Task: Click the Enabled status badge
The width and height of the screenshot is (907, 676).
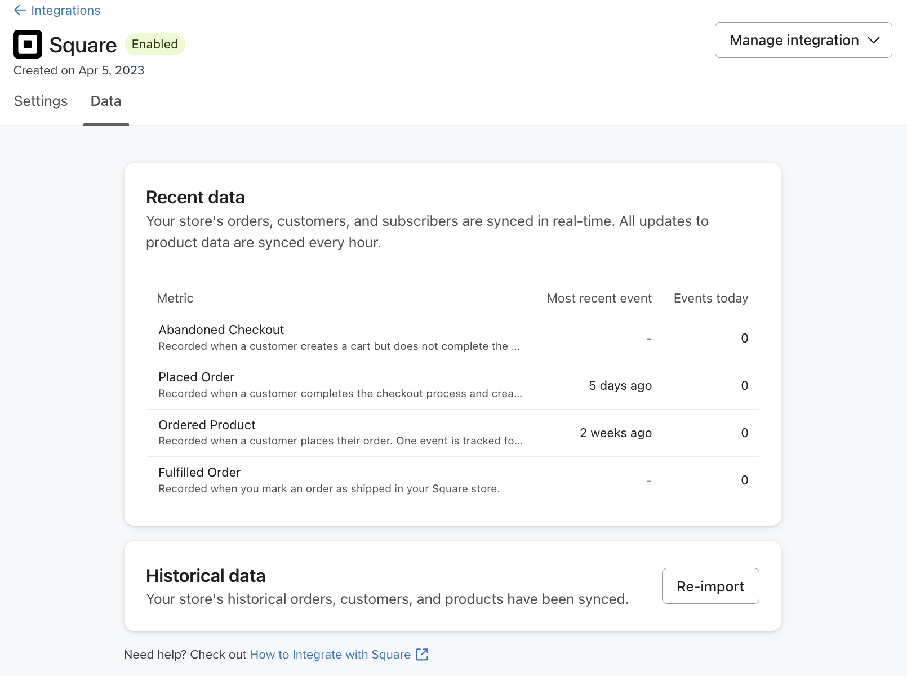Action: [x=155, y=44]
